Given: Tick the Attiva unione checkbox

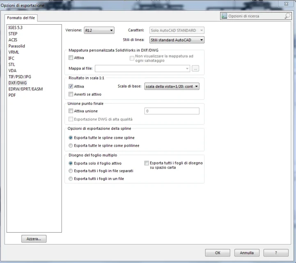Looking at the screenshot, I should click(71, 111).
